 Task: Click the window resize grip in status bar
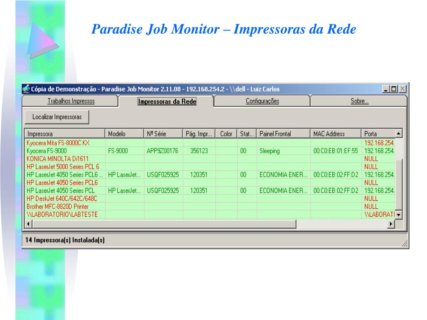click(404, 243)
